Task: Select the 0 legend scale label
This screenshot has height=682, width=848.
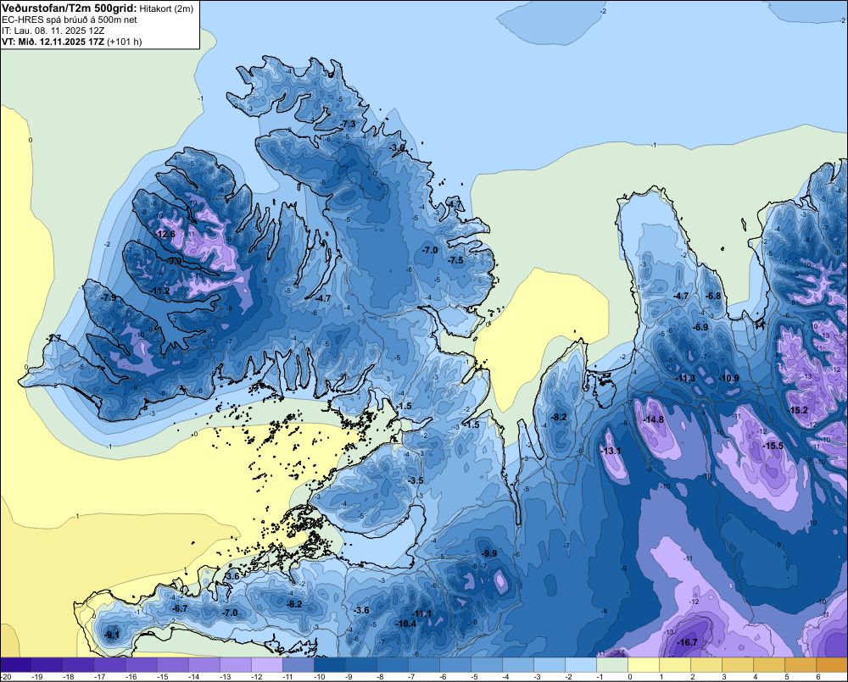Action: pos(629,677)
